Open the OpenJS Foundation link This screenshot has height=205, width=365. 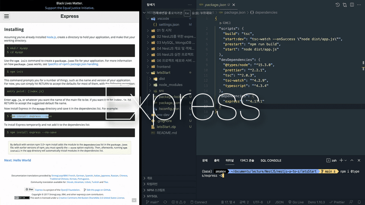[70, 190]
